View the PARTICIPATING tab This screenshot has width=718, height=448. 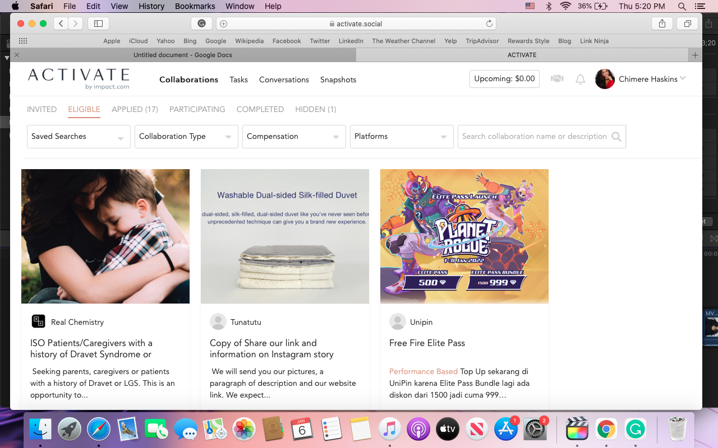pyautogui.click(x=197, y=109)
